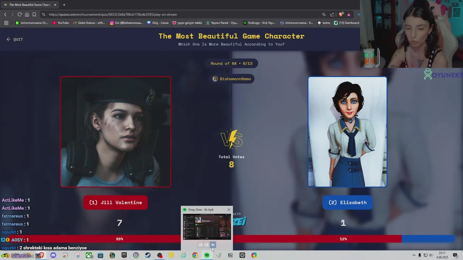Open Microsoft Store from taskbar

pos(101,255)
